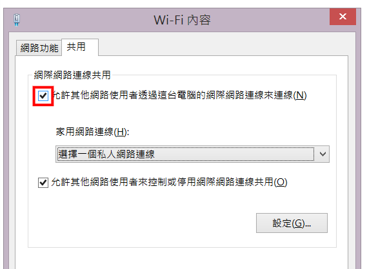Click the Wi-Fi 內容 title text

point(183,20)
